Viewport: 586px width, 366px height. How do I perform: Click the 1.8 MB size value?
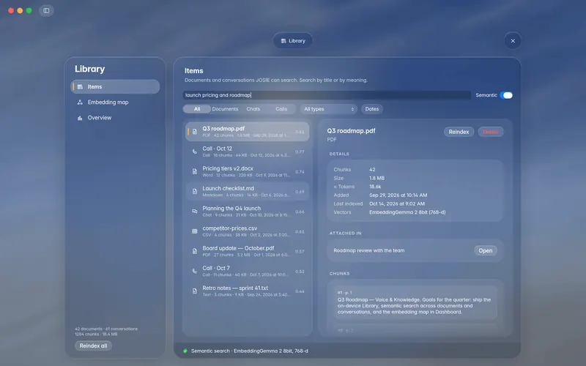click(377, 178)
